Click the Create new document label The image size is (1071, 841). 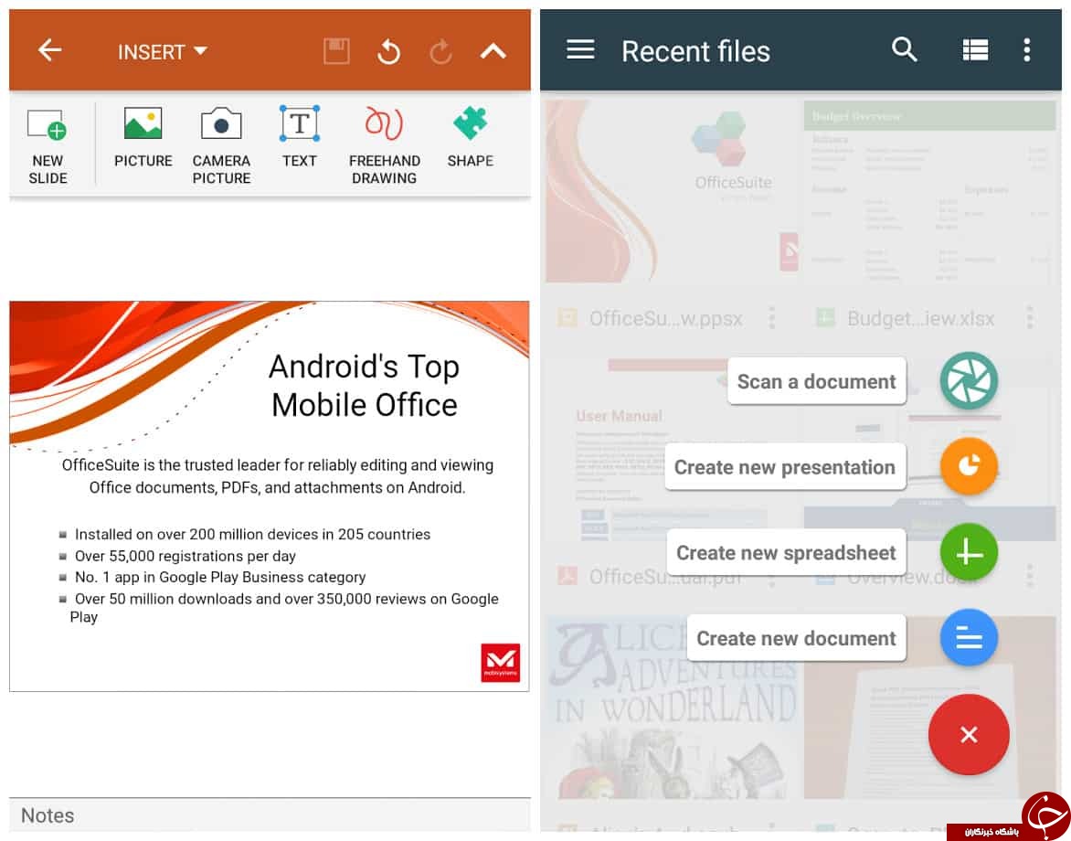[x=797, y=638]
